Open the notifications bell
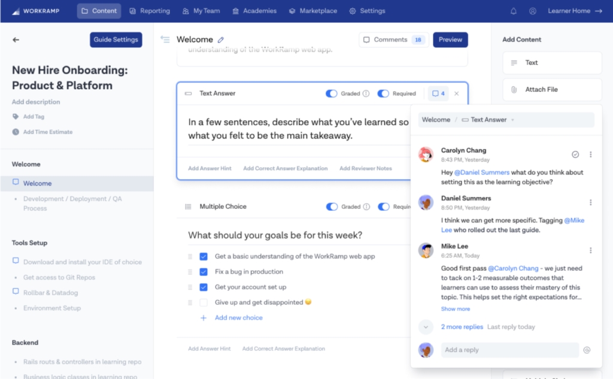This screenshot has height=379, width=613. click(x=513, y=11)
